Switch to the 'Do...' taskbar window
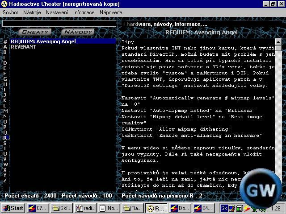 [x=180, y=208]
